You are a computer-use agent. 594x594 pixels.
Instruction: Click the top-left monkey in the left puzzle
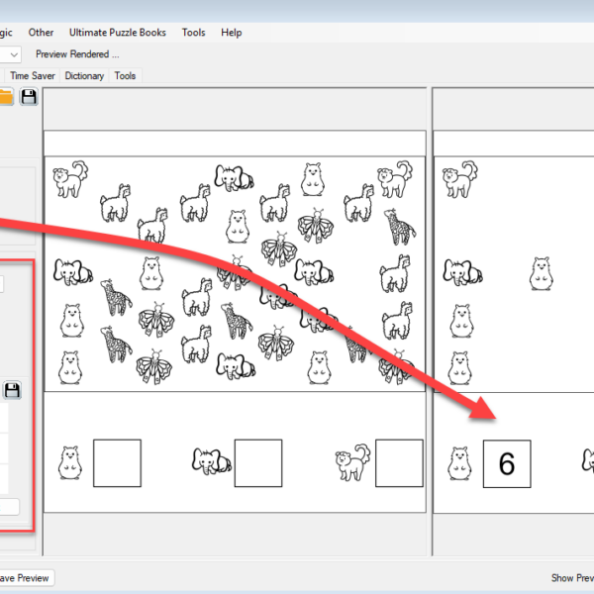70,178
